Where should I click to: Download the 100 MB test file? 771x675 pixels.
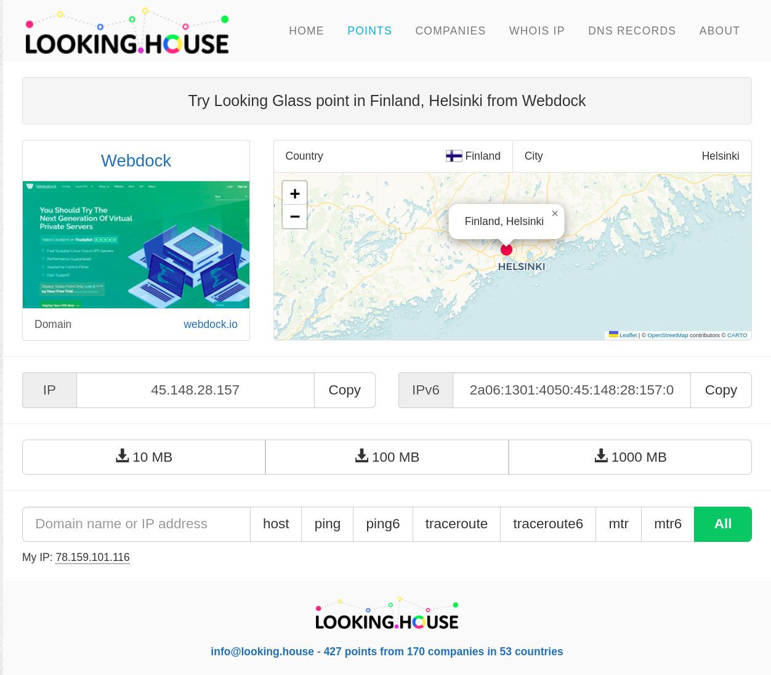coord(387,457)
